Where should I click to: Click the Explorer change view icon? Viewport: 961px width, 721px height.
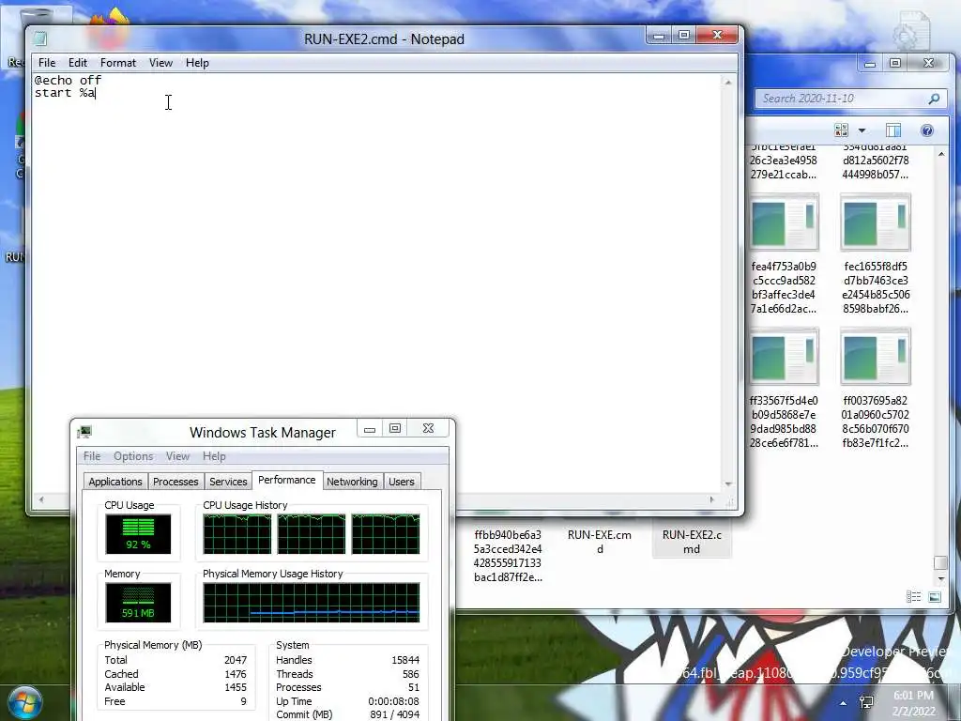tap(841, 130)
